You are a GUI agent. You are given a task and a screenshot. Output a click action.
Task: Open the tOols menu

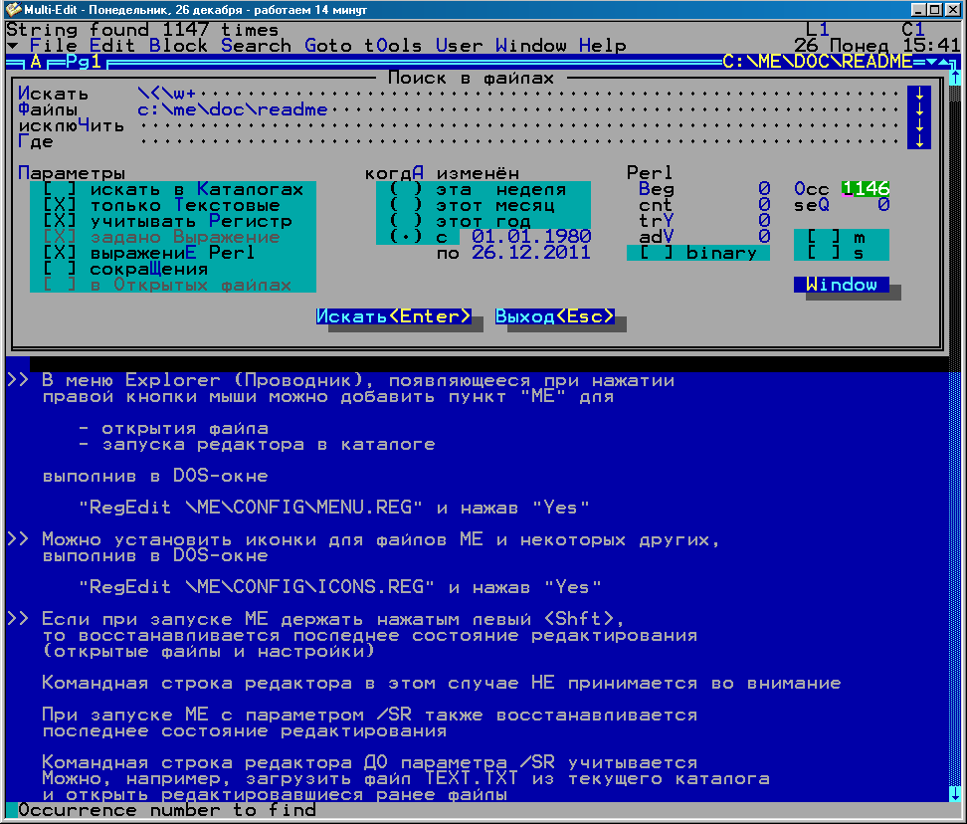pyautogui.click(x=393, y=46)
